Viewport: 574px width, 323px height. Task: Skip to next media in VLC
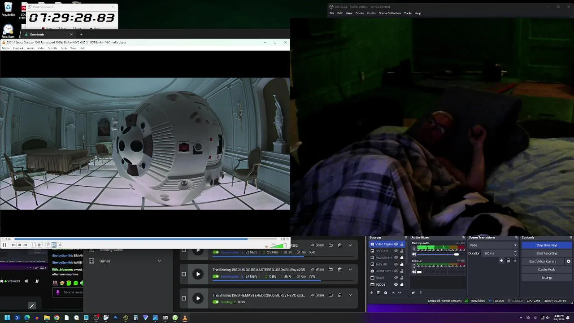25,245
